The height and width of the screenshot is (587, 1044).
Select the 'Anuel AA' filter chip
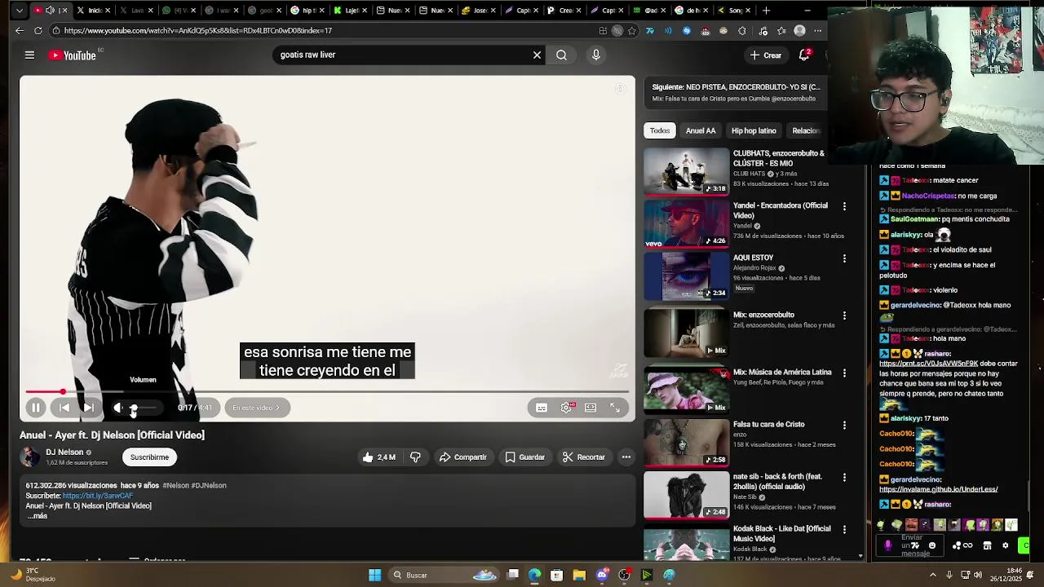pos(701,130)
